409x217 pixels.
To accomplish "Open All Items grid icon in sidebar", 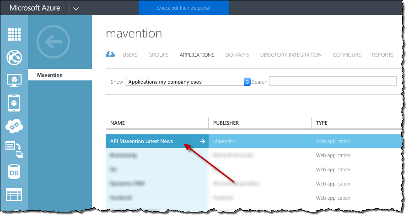I will pyautogui.click(x=14, y=34).
